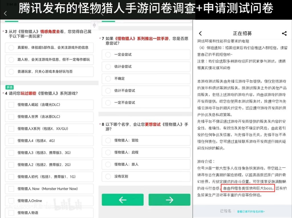Viewport: 292px width, 218px height.
Task: Share the recruitment page
Action: 284,34
